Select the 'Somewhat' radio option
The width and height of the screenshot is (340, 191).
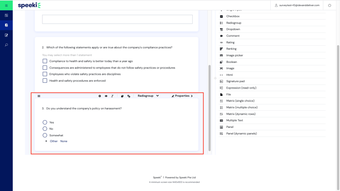(44, 135)
